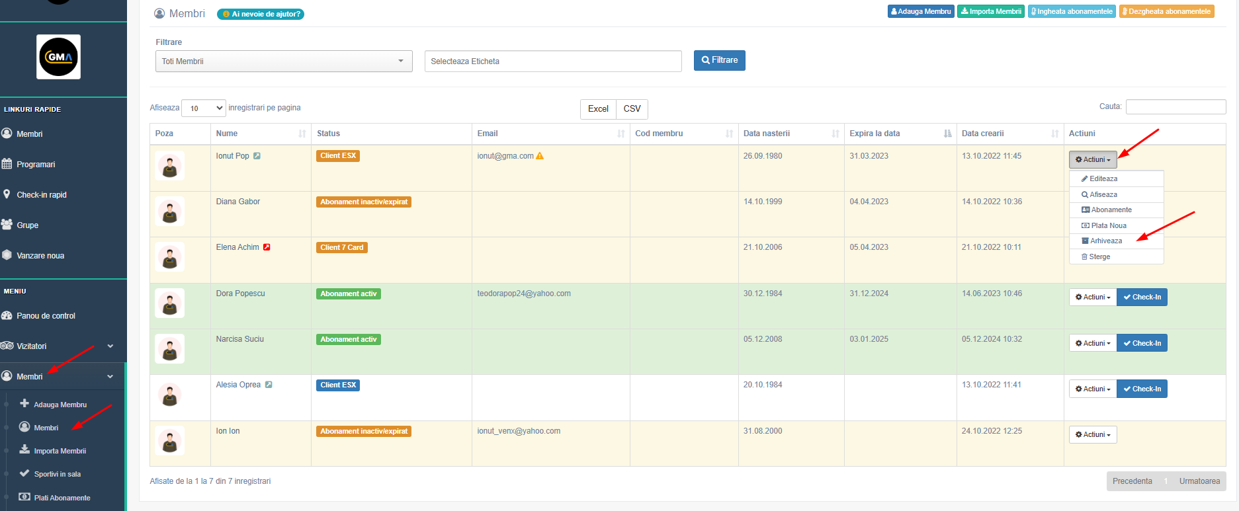Open Programari calendar link
The image size is (1239, 511).
(36, 164)
